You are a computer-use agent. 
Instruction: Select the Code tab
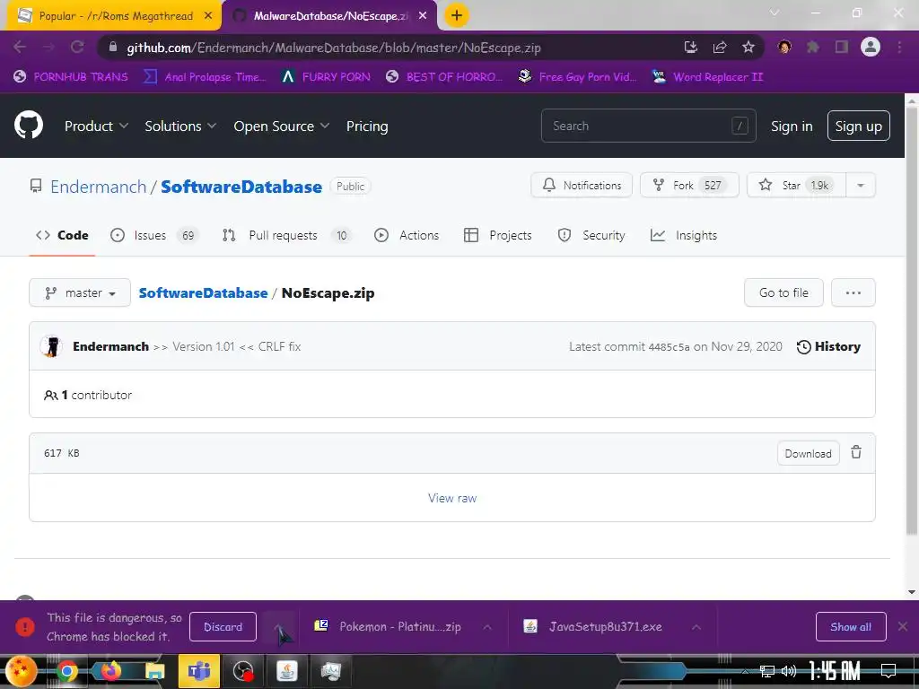[62, 235]
